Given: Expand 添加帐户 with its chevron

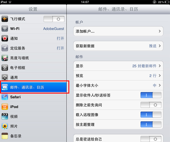Looking at the screenshot, I should (x=160, y=31).
